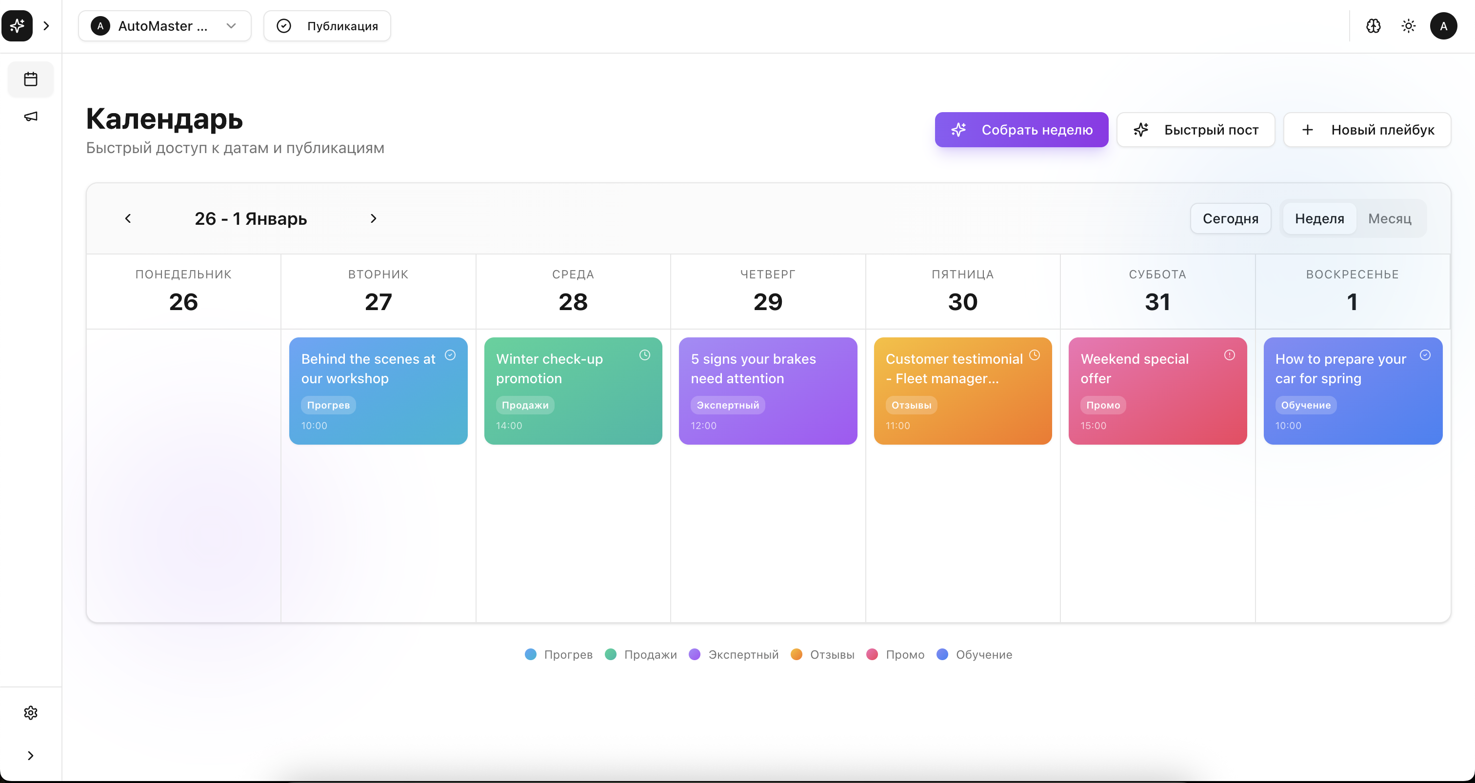Open the AutoMaster workspace dropdown
Viewport: 1475px width, 783px height.
pyautogui.click(x=164, y=26)
